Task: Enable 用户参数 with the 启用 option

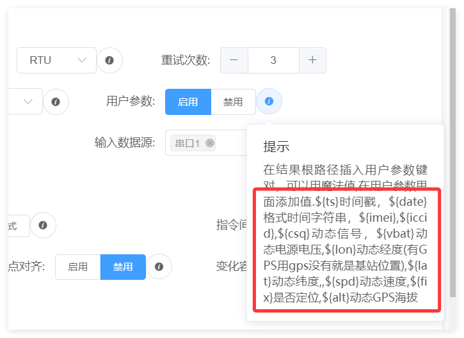Action: coord(188,102)
